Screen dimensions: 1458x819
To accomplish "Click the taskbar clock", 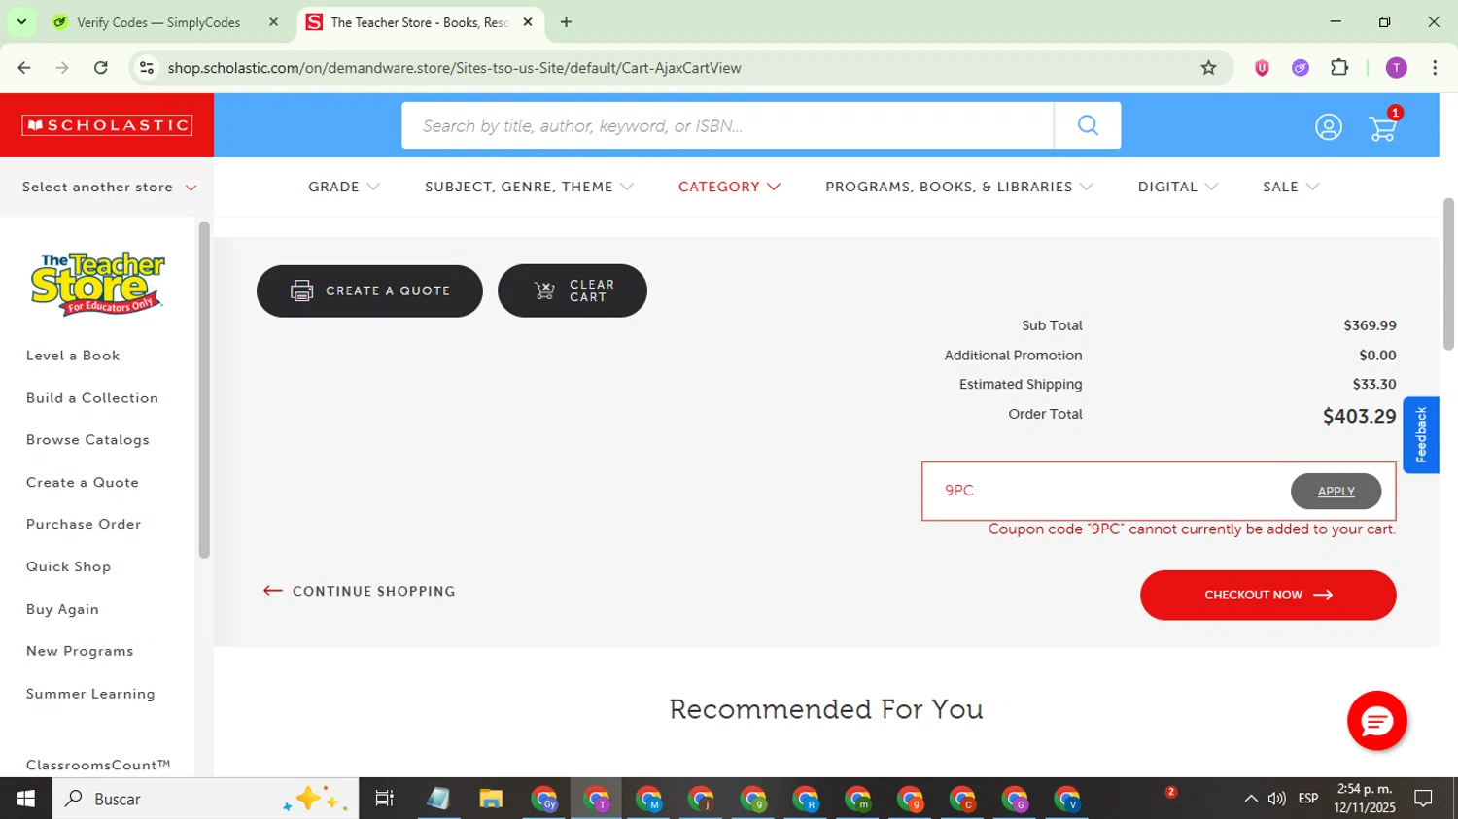I will click(1364, 799).
